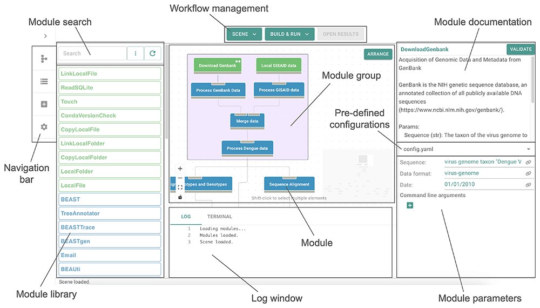Edit the Date parameter field
This screenshot has width=540, height=308.
click(483, 184)
